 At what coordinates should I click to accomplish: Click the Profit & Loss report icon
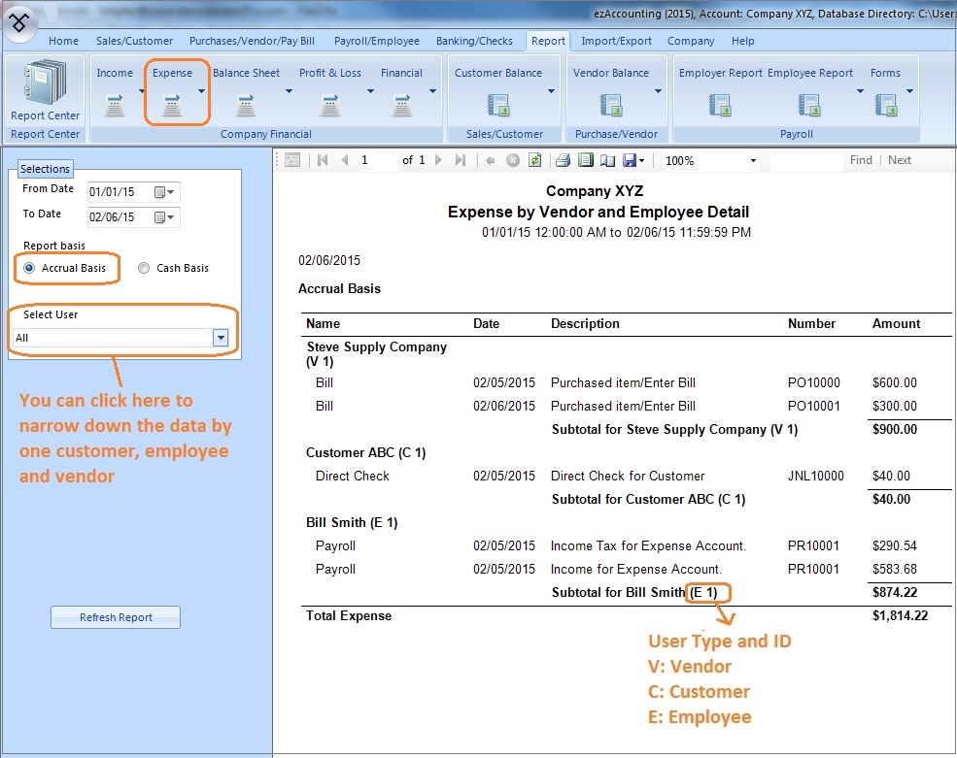point(330,104)
